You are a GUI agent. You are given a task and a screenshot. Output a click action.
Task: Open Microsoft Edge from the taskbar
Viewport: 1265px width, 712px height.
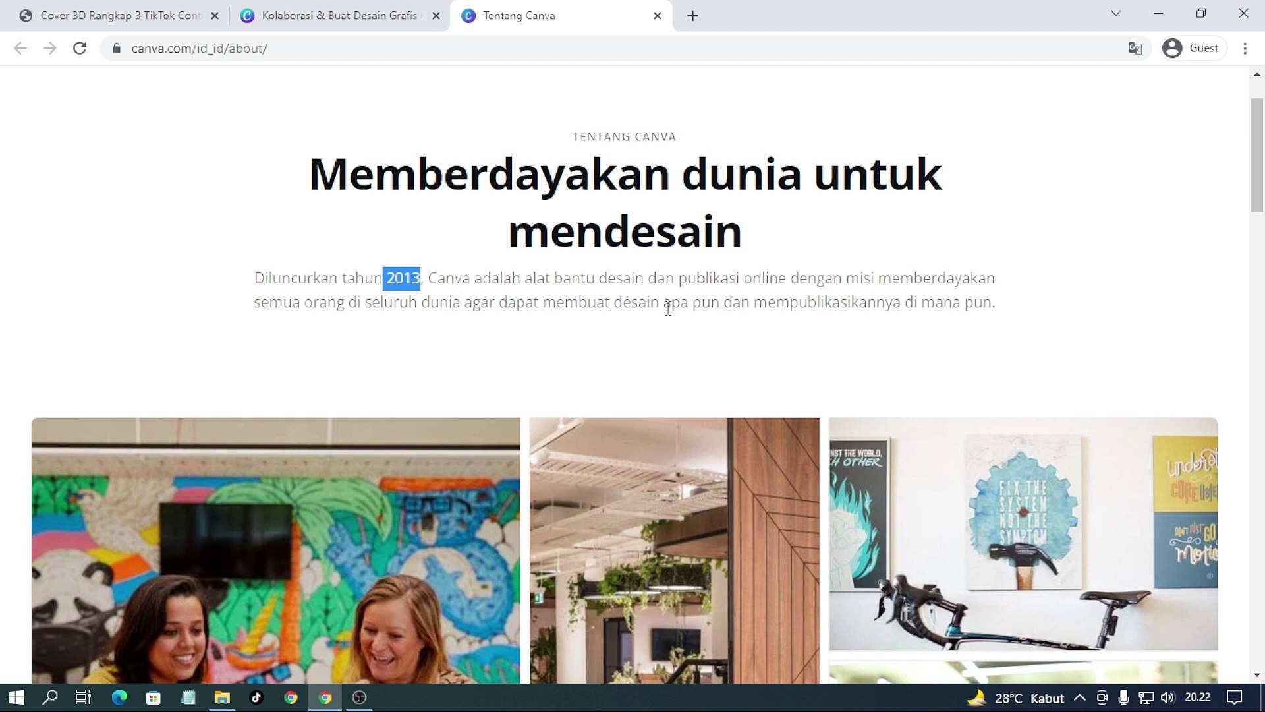(x=119, y=697)
